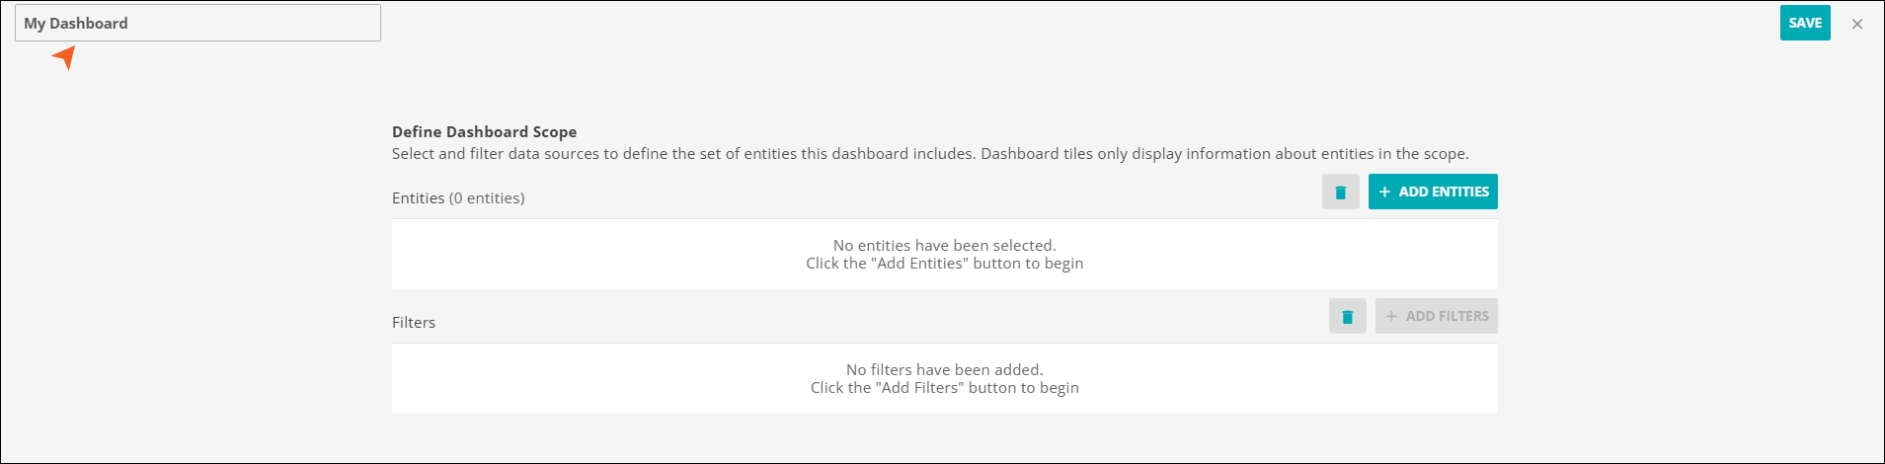The height and width of the screenshot is (464, 1885).
Task: Click the plus icon on Add Entities
Action: pos(1384,192)
